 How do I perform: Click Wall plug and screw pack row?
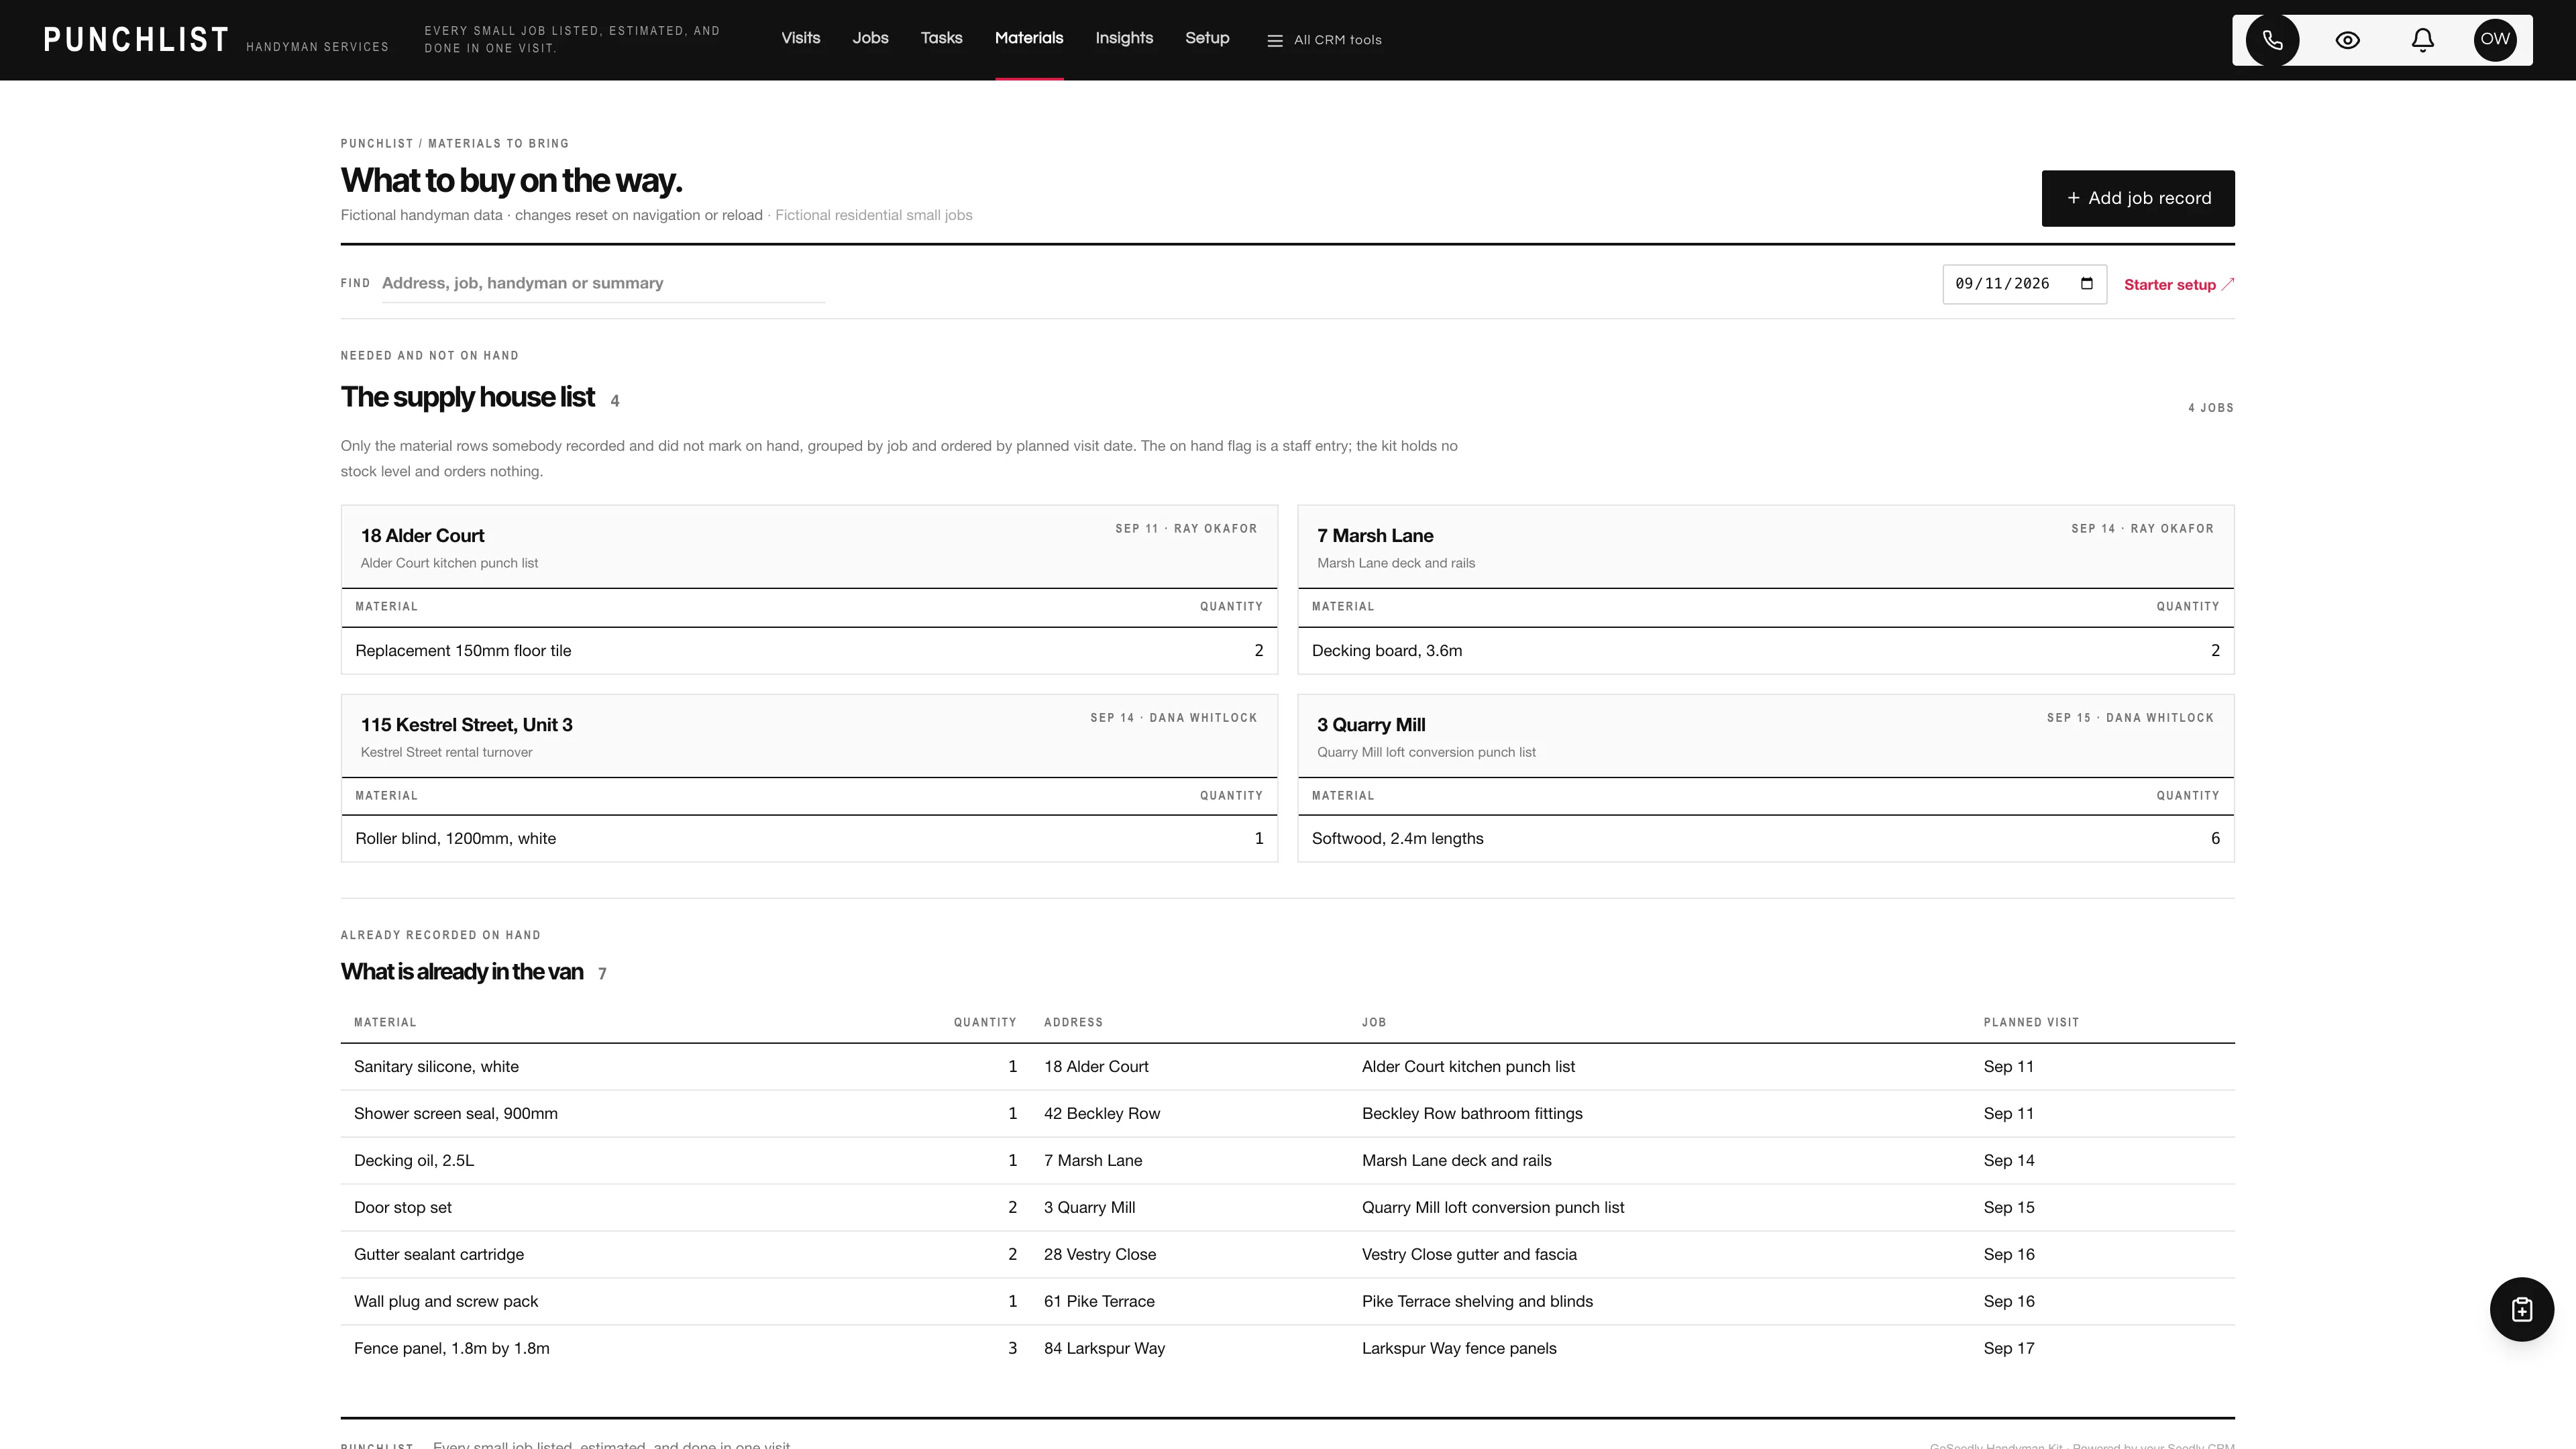click(1287, 1302)
